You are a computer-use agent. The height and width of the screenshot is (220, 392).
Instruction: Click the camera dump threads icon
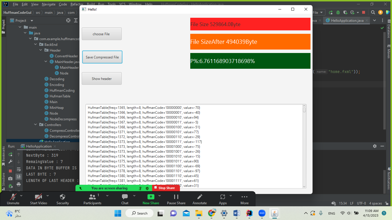[10, 178]
